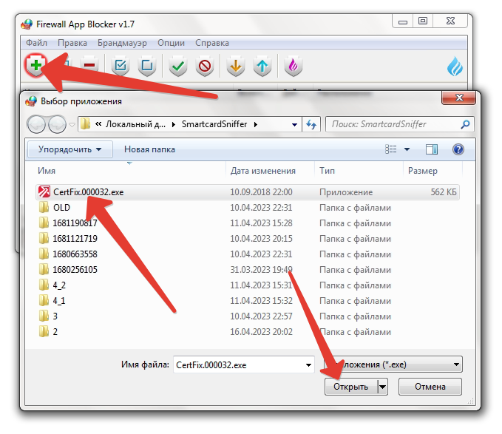Open the Правка menu
The image size is (502, 434).
(x=72, y=43)
